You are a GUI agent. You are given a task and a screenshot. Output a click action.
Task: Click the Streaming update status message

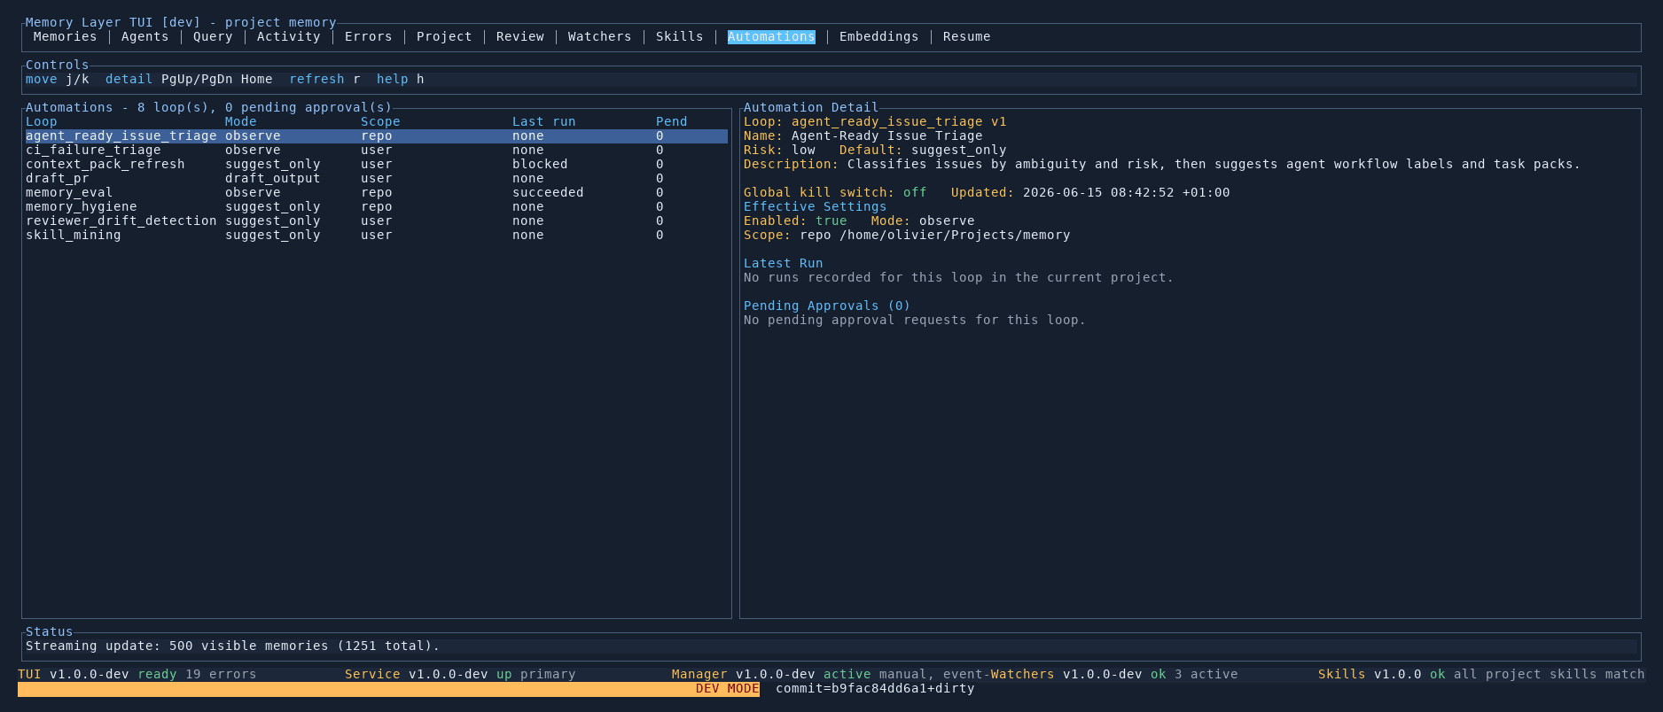pos(232,646)
